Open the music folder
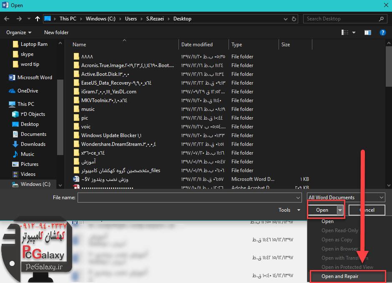 point(88,109)
